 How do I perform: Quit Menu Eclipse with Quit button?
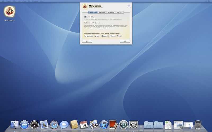(x=87, y=42)
